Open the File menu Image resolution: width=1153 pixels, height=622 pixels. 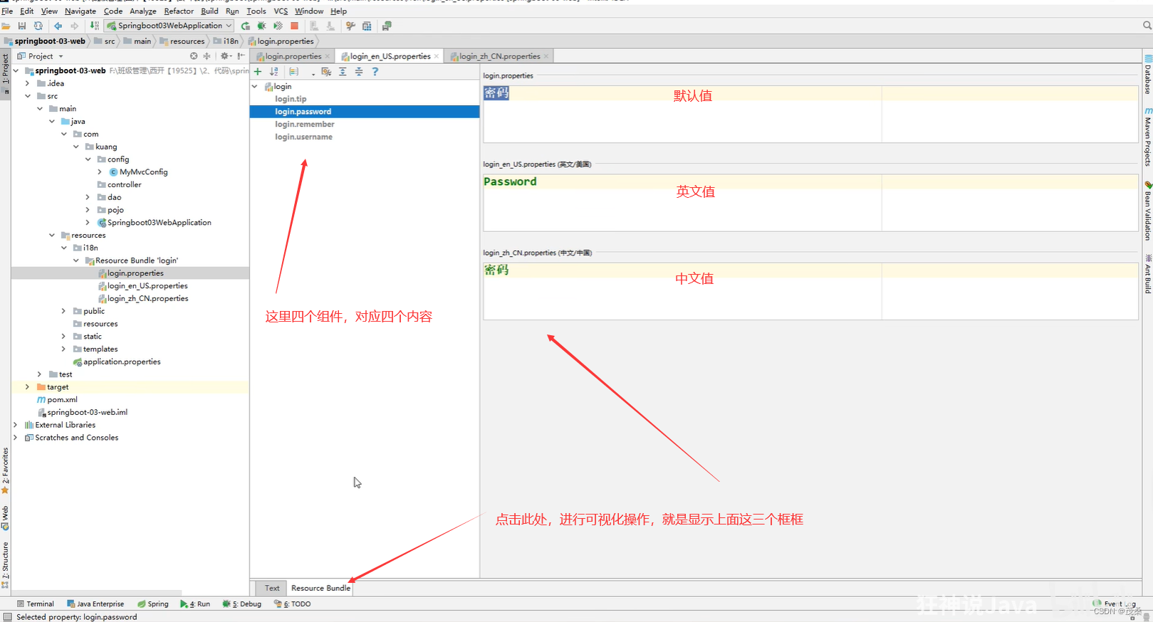[x=7, y=11]
